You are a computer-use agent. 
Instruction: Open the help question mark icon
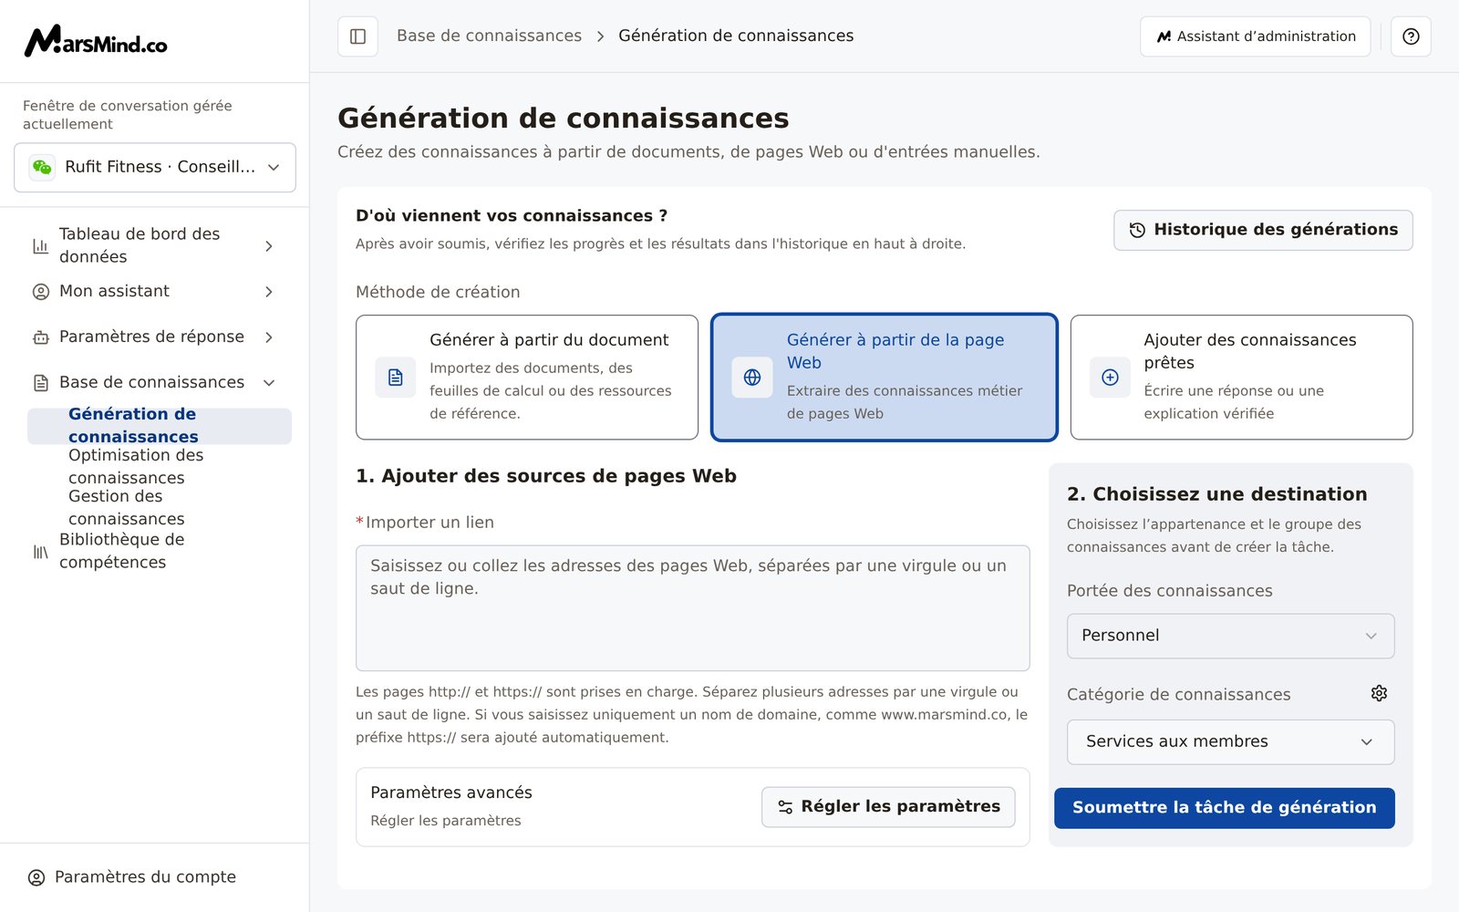pyautogui.click(x=1411, y=36)
